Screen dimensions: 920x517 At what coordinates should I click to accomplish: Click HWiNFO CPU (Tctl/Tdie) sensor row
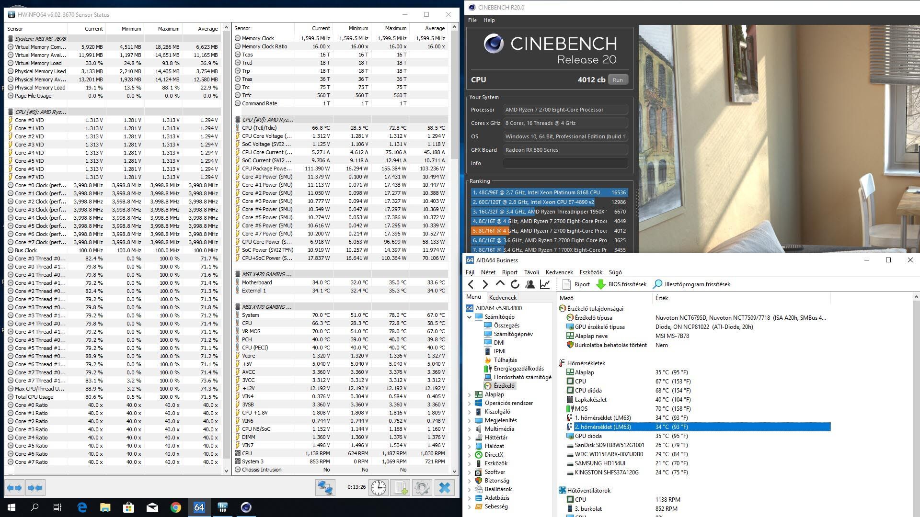[341, 128]
